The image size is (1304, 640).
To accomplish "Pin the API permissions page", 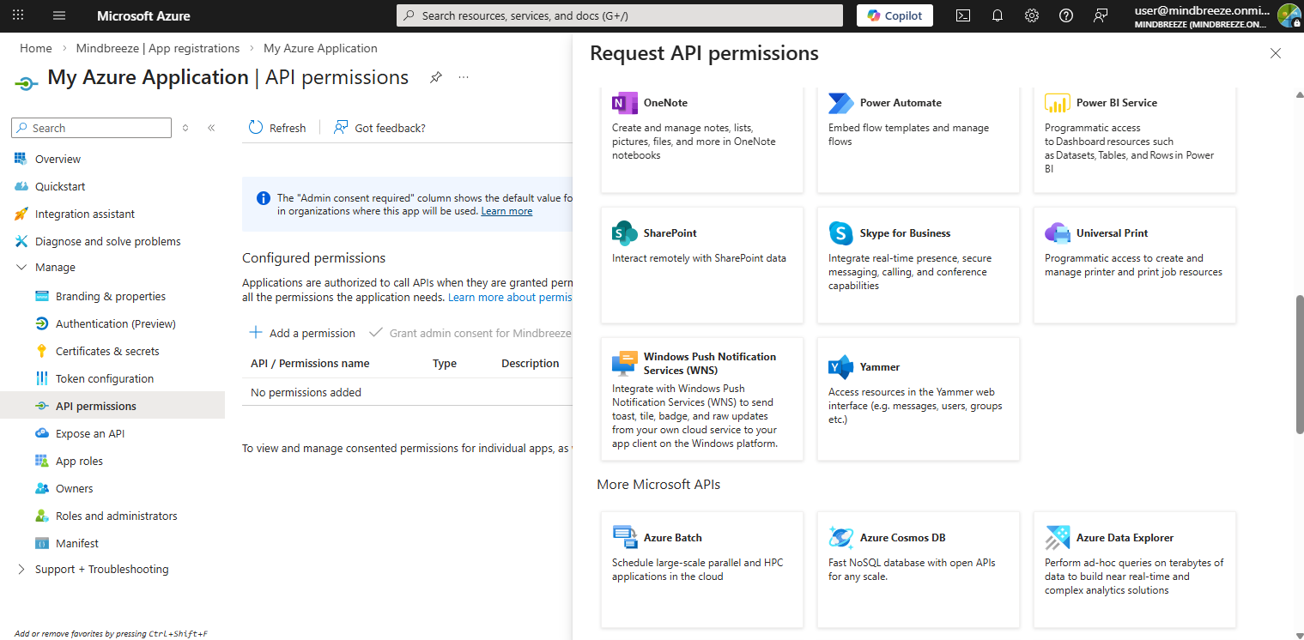I will coord(436,77).
